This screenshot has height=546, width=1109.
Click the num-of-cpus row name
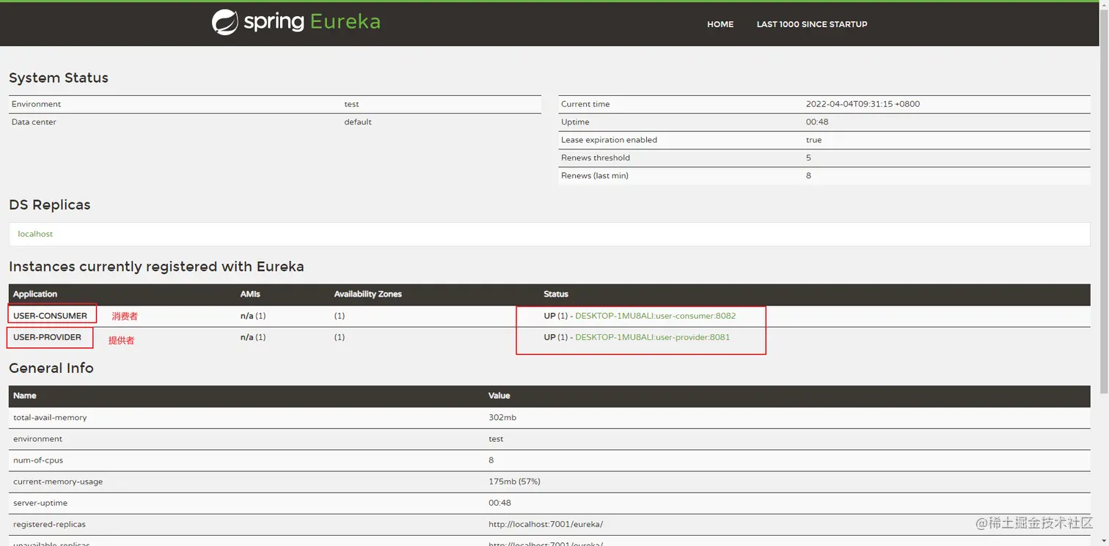[x=38, y=460]
